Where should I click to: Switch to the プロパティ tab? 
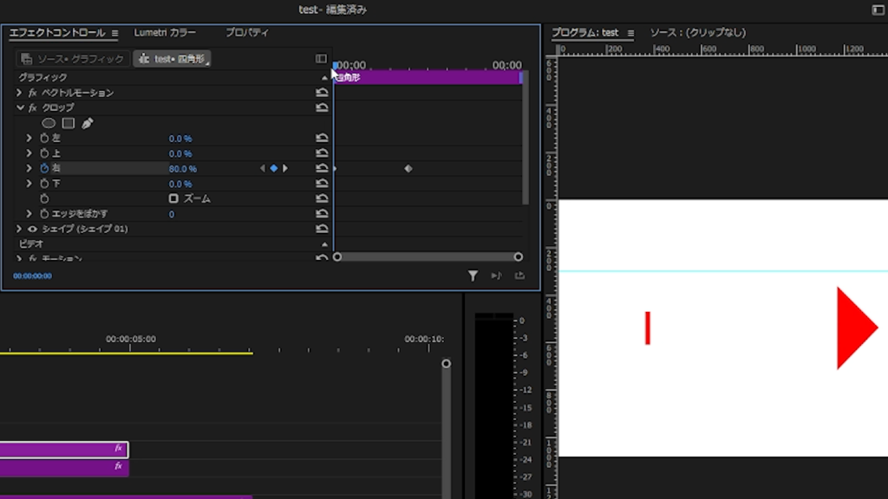(x=247, y=33)
